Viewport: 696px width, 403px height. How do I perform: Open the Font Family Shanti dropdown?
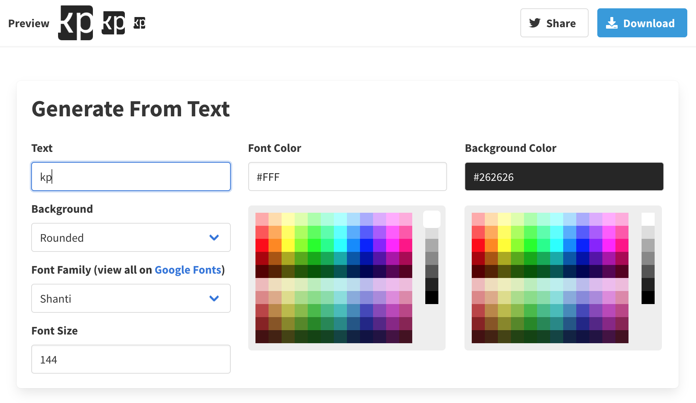[131, 298]
